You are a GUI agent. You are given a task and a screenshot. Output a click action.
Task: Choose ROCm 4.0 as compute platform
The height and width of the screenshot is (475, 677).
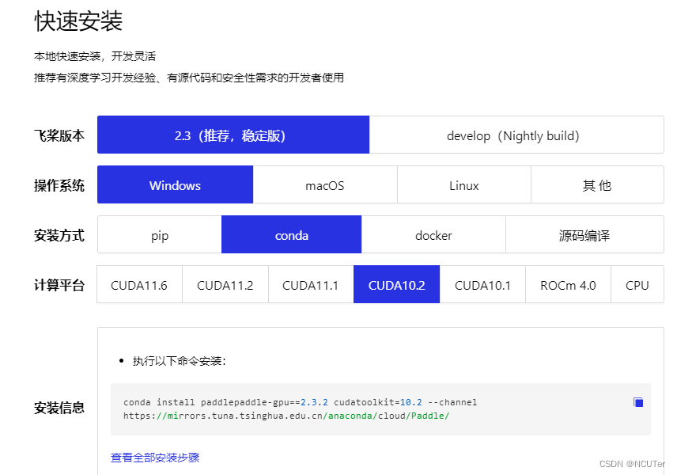568,284
